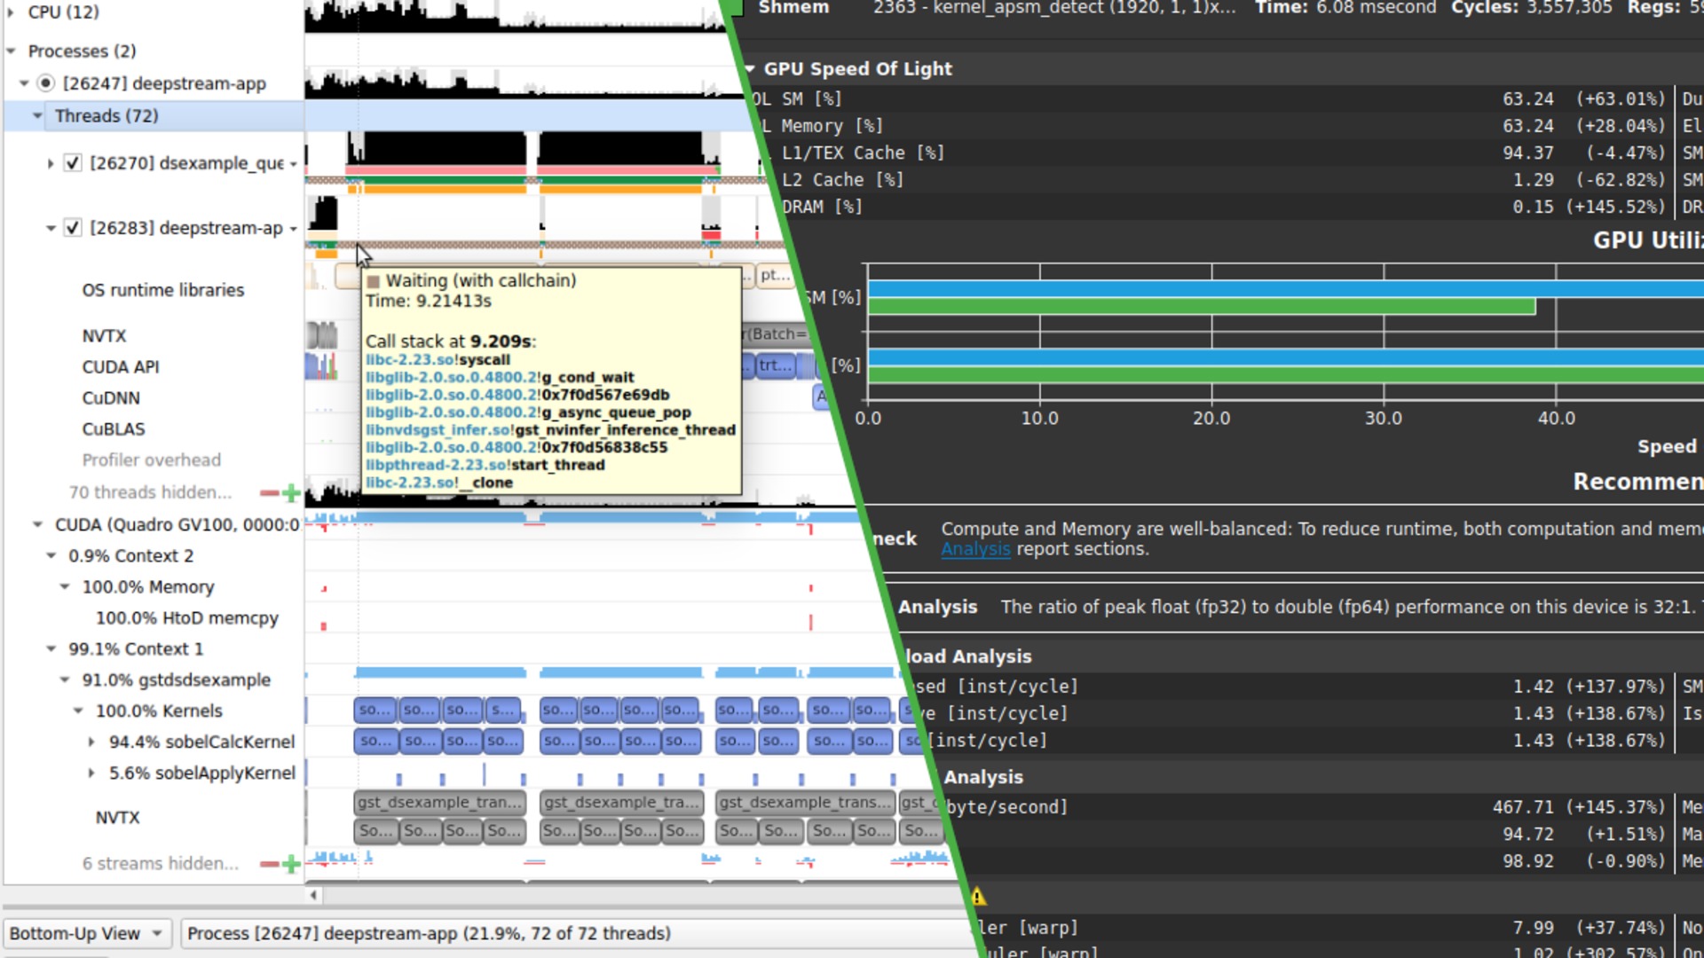This screenshot has width=1704, height=958.
Task: Uncheck the [26283] deepstream-ap thread checkbox
Action: pyautogui.click(x=73, y=228)
